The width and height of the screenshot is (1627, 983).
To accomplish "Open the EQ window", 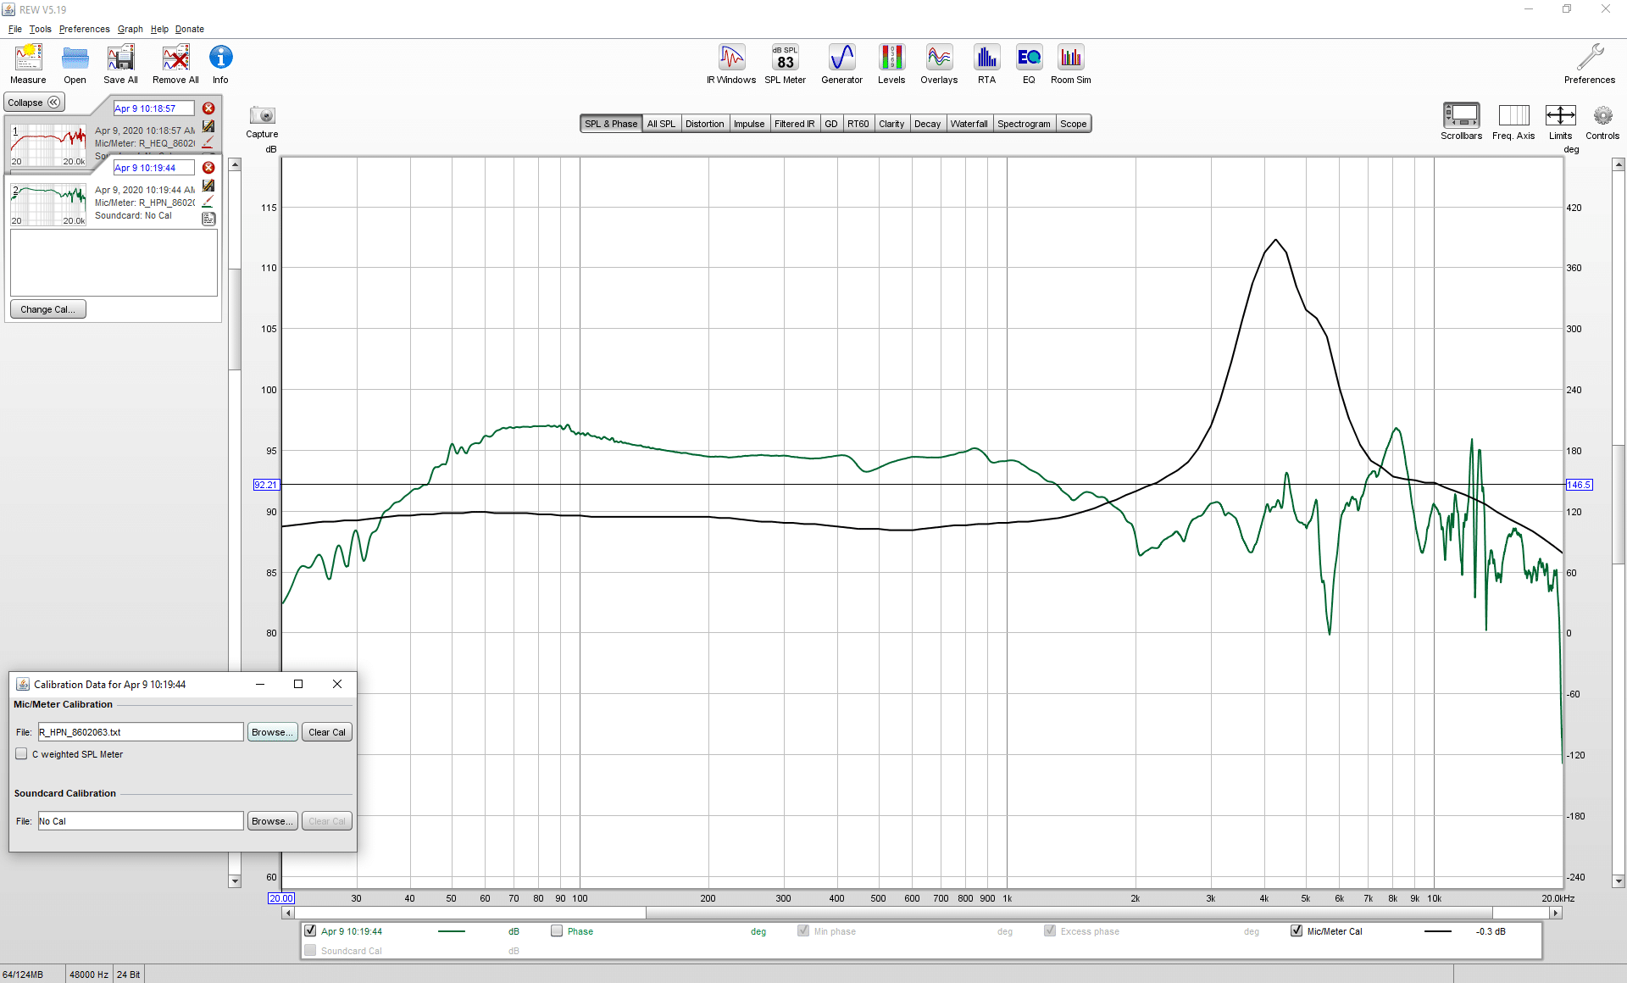I will tap(1029, 64).
